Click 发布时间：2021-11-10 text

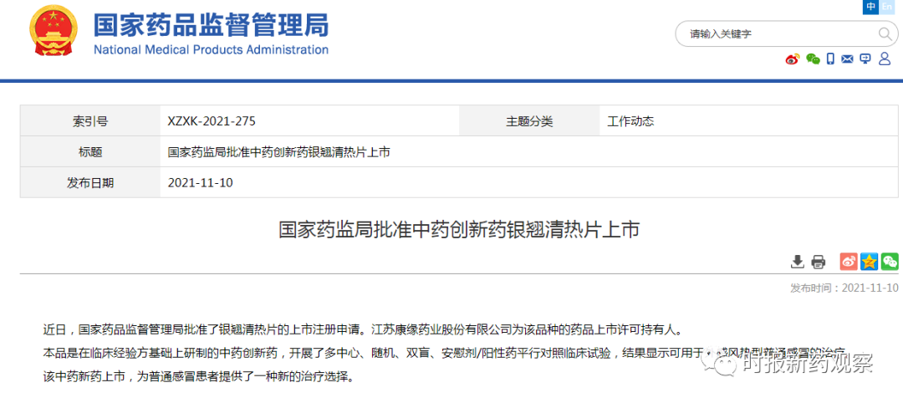point(844,288)
